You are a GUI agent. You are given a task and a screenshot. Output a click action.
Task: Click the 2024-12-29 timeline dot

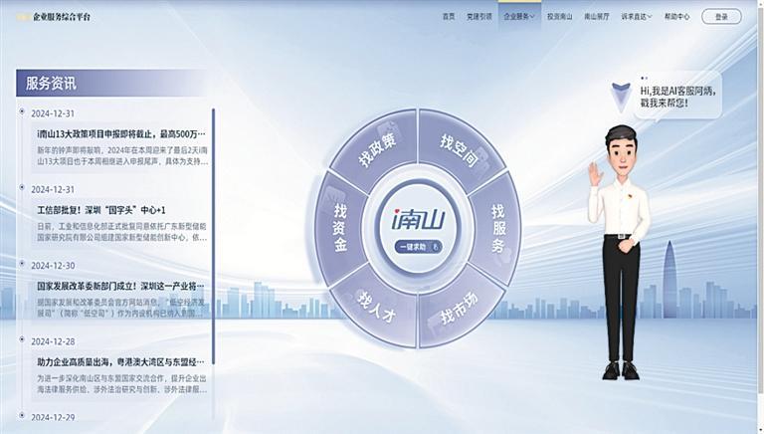pos(22,415)
